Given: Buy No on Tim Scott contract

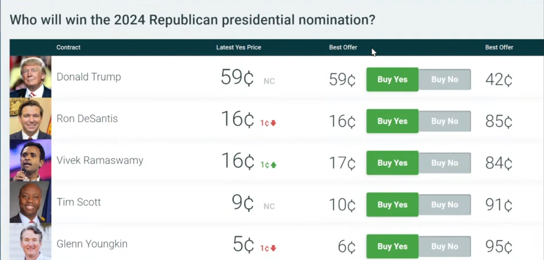Looking at the screenshot, I should point(445,205).
